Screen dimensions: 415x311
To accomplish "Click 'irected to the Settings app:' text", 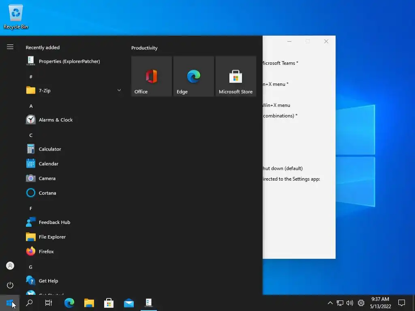I will 291,179.
